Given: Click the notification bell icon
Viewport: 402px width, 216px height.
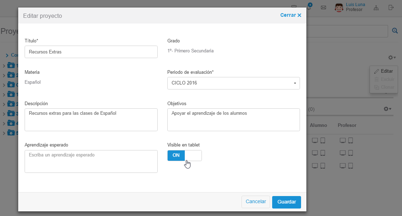Looking at the screenshot, I should tap(309, 7).
